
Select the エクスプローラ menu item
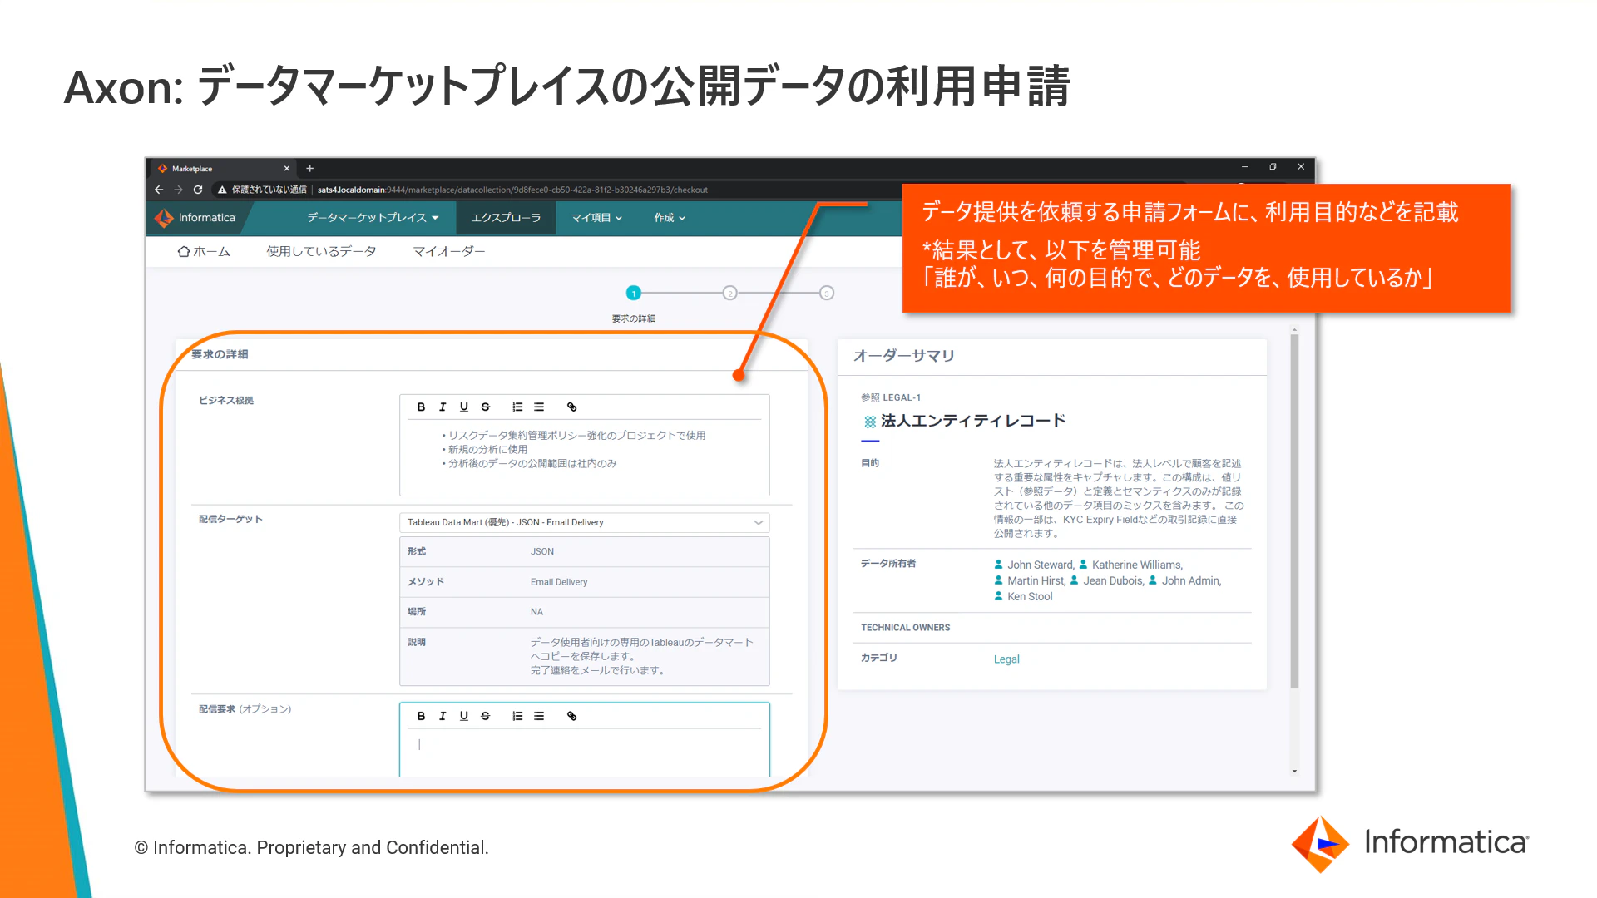(506, 218)
